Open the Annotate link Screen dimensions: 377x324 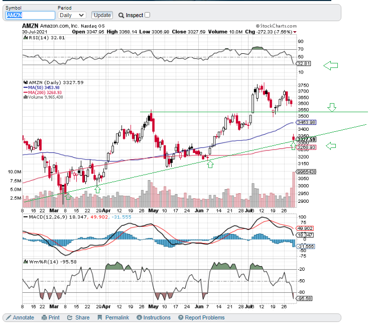coord(23,317)
